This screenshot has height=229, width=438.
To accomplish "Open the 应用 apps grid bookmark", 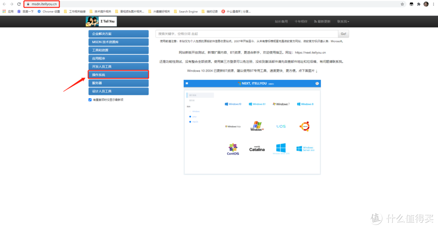I will pos(8,11).
